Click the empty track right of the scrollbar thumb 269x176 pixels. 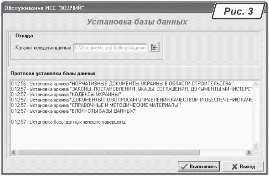pos(222,152)
